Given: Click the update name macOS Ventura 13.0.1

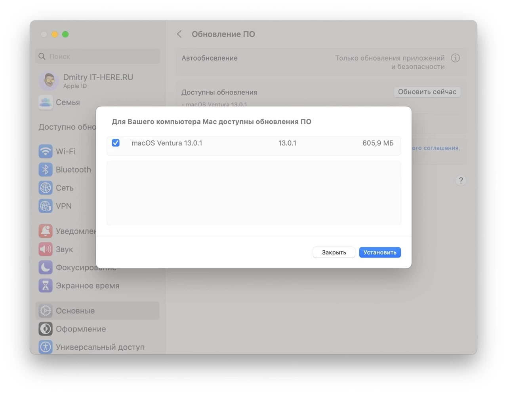Looking at the screenshot, I should tap(167, 143).
